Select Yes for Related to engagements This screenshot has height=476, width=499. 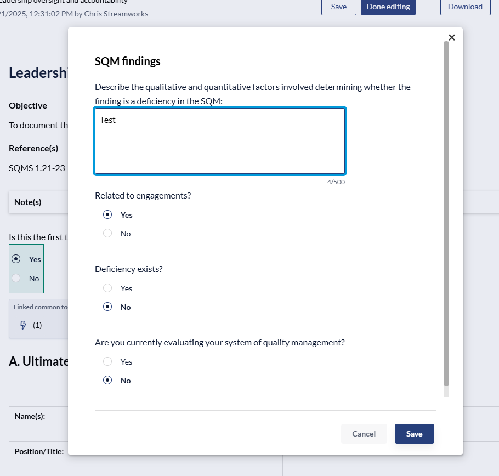pos(108,215)
